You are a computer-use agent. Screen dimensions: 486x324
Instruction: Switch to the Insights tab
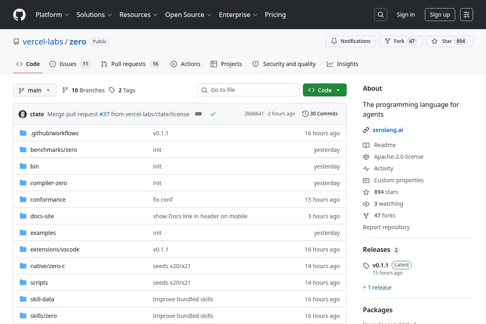[x=343, y=64]
